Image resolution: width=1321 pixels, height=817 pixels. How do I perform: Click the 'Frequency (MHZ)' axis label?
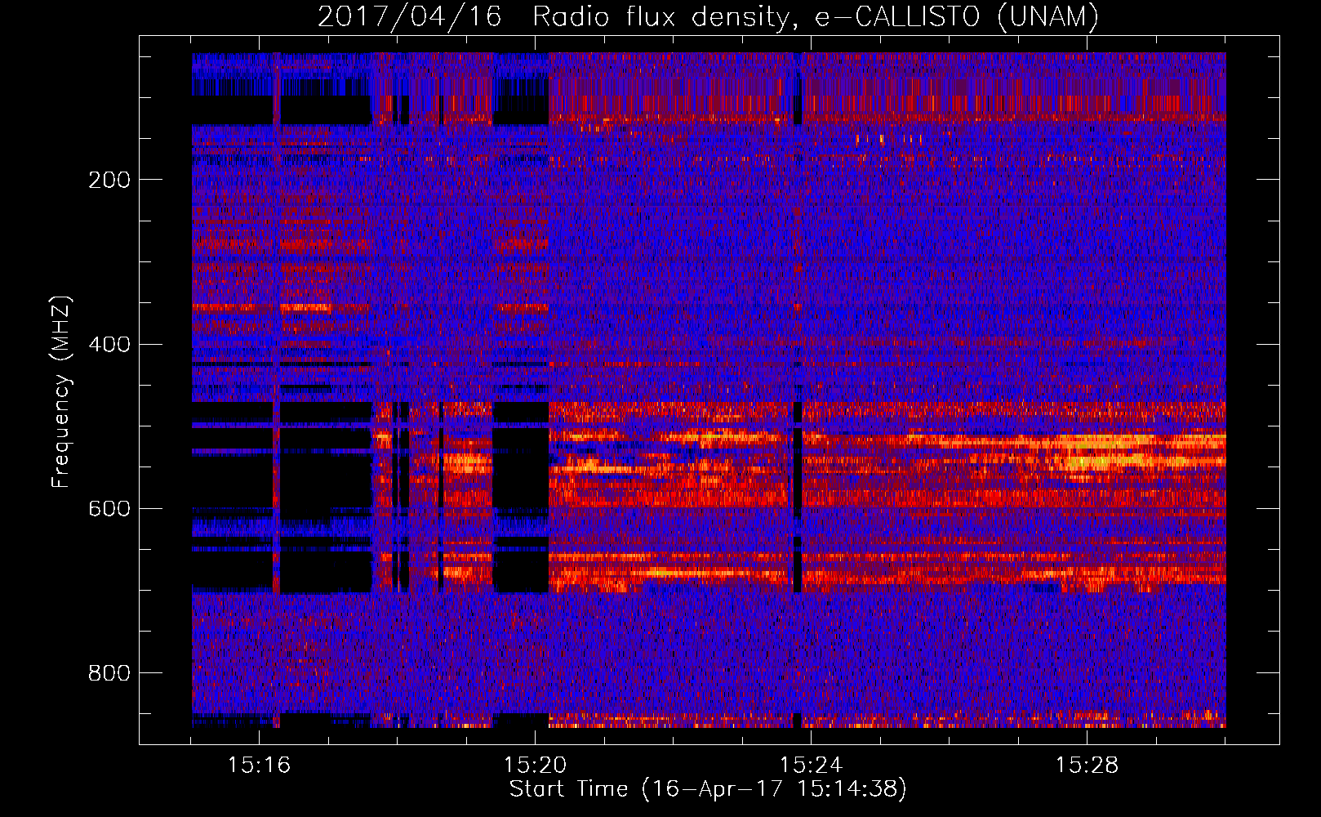point(61,392)
